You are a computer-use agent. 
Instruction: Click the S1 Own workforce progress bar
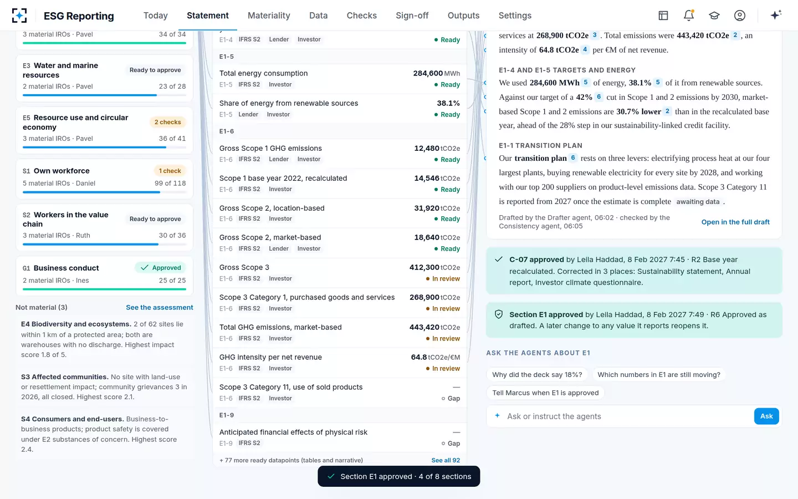tap(104, 192)
